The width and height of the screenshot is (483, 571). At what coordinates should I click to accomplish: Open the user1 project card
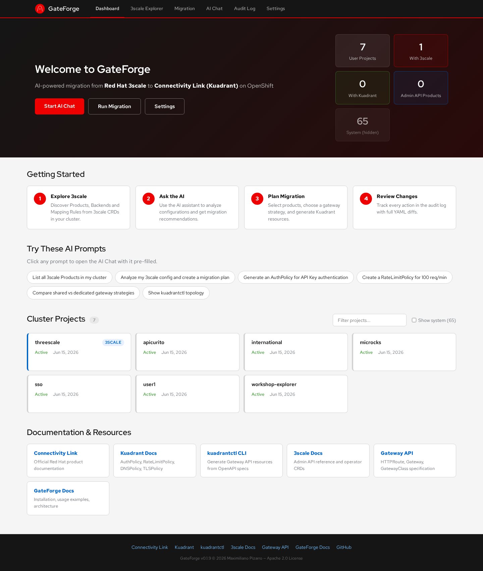[187, 394]
